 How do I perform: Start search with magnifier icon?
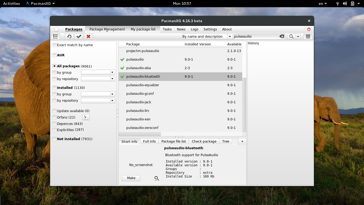[292, 37]
